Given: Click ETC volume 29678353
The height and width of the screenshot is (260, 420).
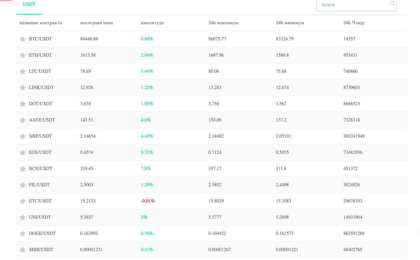Looking at the screenshot, I should 353,201.
